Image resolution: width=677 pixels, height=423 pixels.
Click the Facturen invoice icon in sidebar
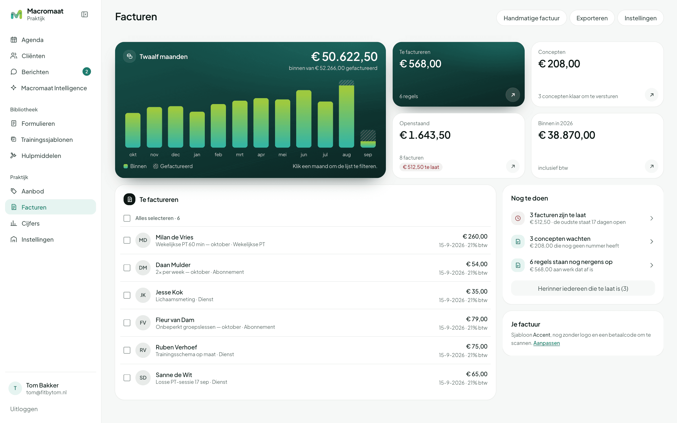[x=14, y=207]
